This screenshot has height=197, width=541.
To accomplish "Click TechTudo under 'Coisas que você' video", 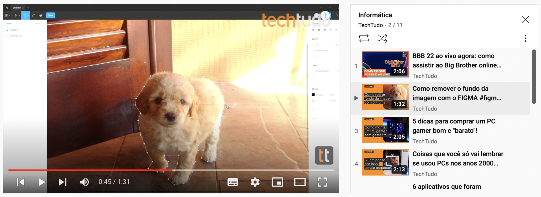I will [424, 174].
